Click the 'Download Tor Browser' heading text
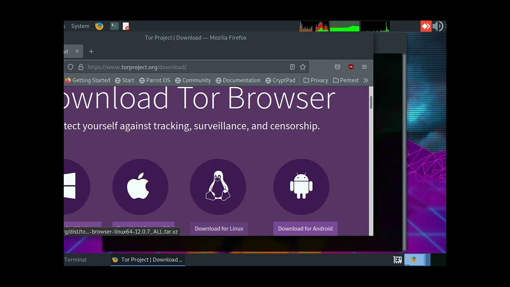The width and height of the screenshot is (510, 287). click(x=200, y=98)
